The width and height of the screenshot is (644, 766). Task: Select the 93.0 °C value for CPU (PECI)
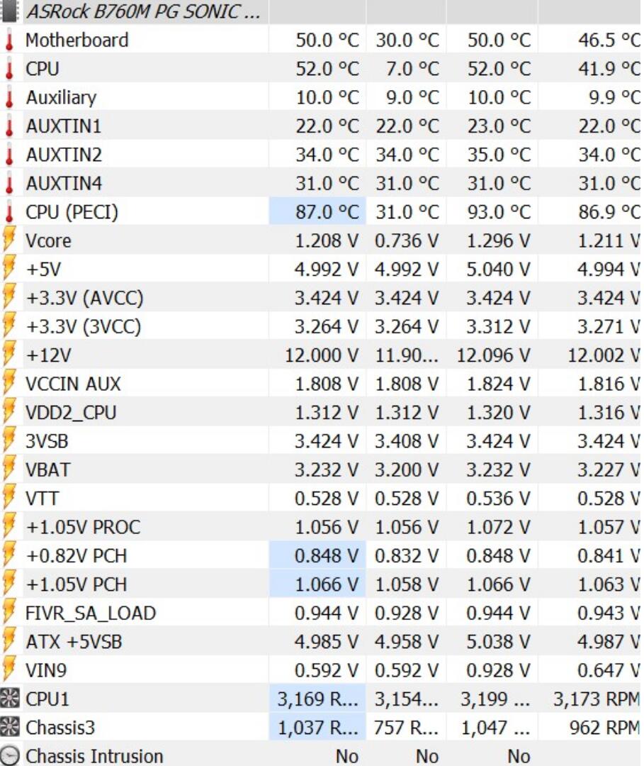(x=499, y=212)
